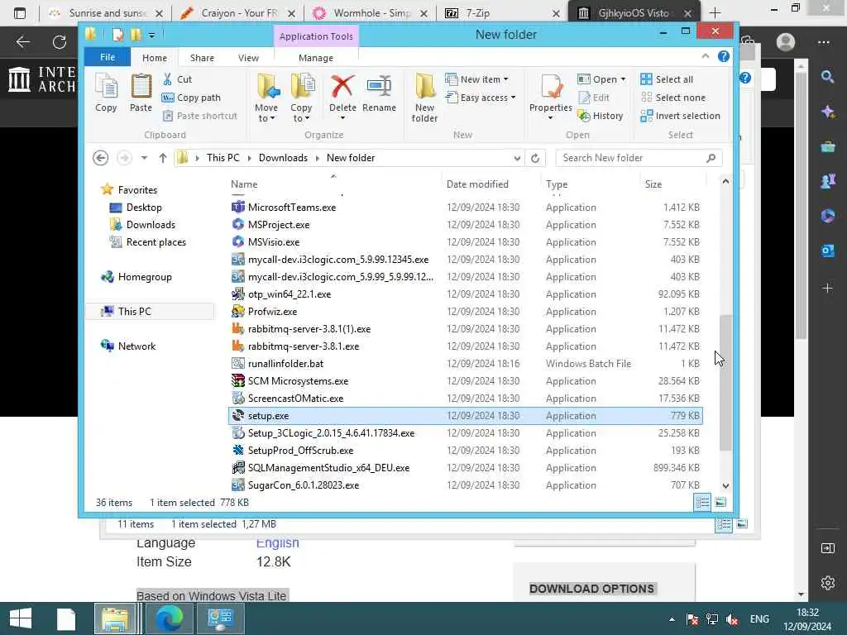This screenshot has height=635, width=847.
Task: Show hidden system tray icons
Action: tap(672, 619)
